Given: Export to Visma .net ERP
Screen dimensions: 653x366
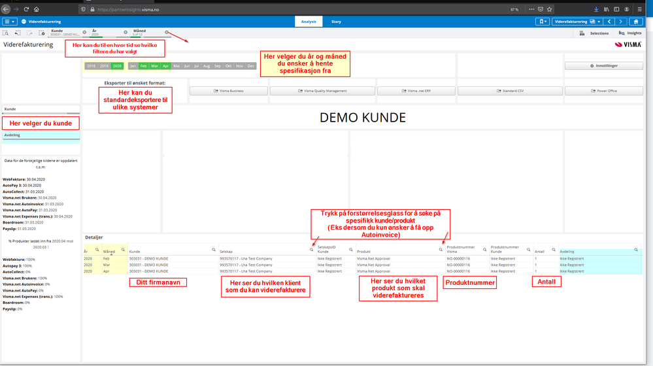Looking at the screenshot, I should [416, 91].
